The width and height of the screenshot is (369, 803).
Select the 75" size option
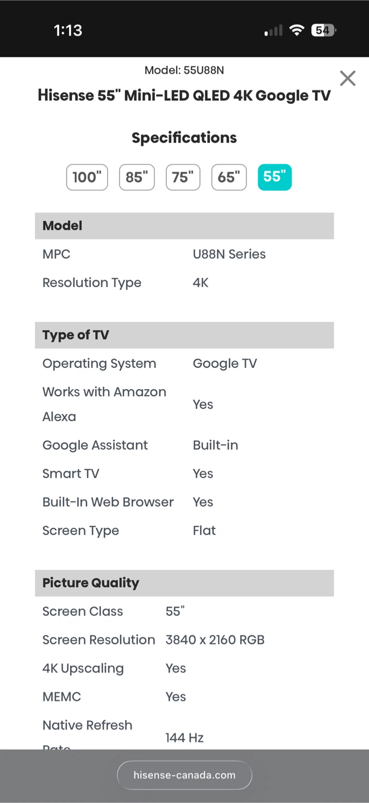(183, 177)
